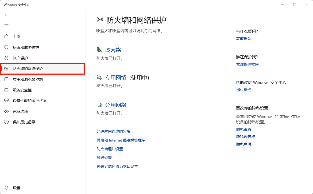
Task: Launch 网络和 Internet 疑难解答程序
Action: click(121, 140)
